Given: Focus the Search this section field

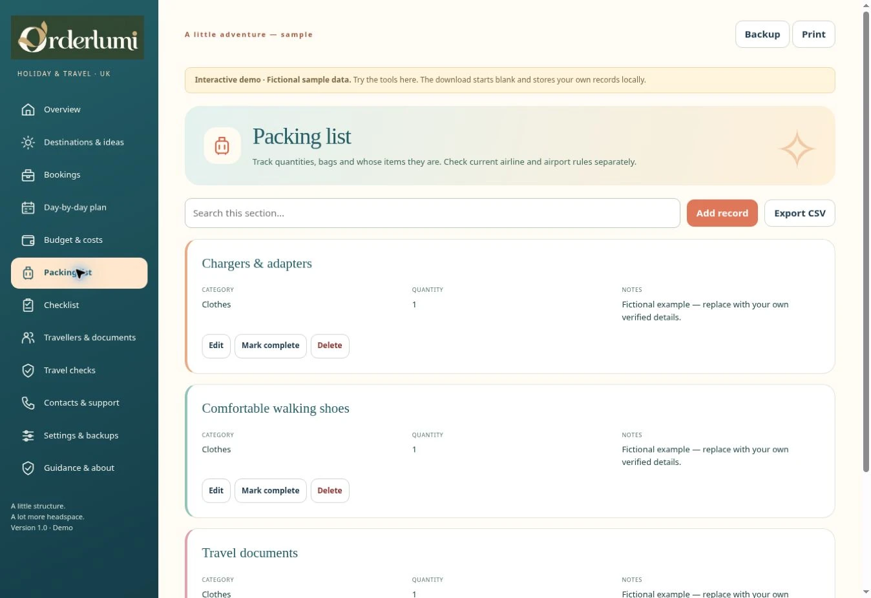Looking at the screenshot, I should click(432, 213).
